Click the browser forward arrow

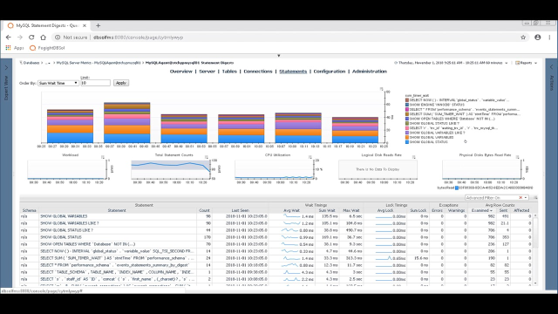pyautogui.click(x=20, y=38)
